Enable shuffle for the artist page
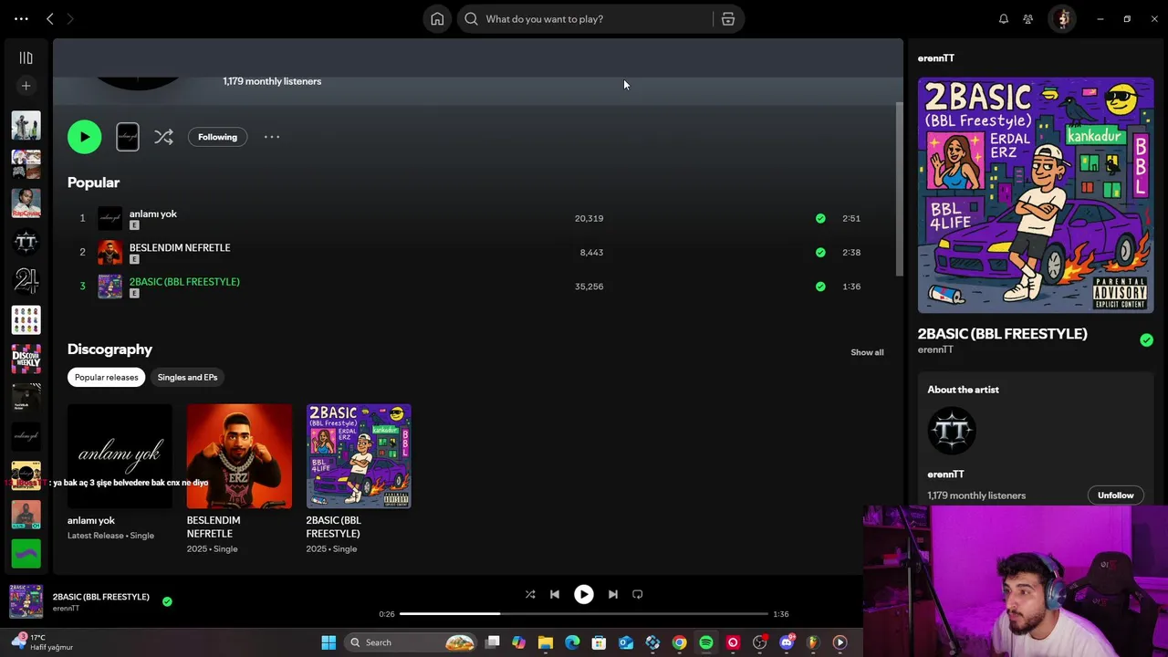This screenshot has width=1168, height=657. coord(163,137)
